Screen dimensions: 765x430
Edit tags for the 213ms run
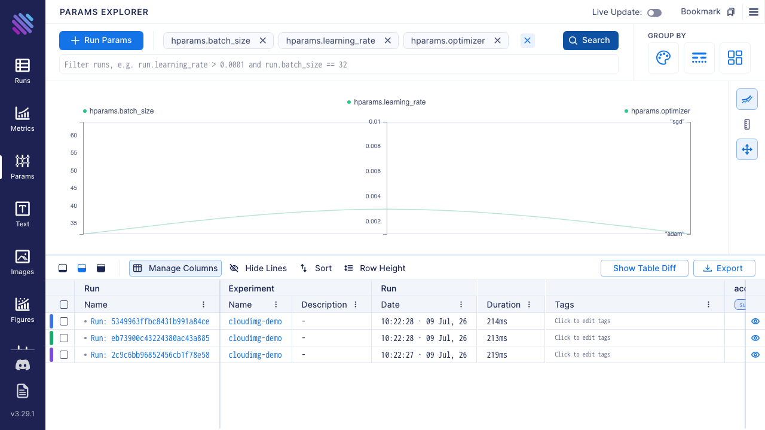582,338
